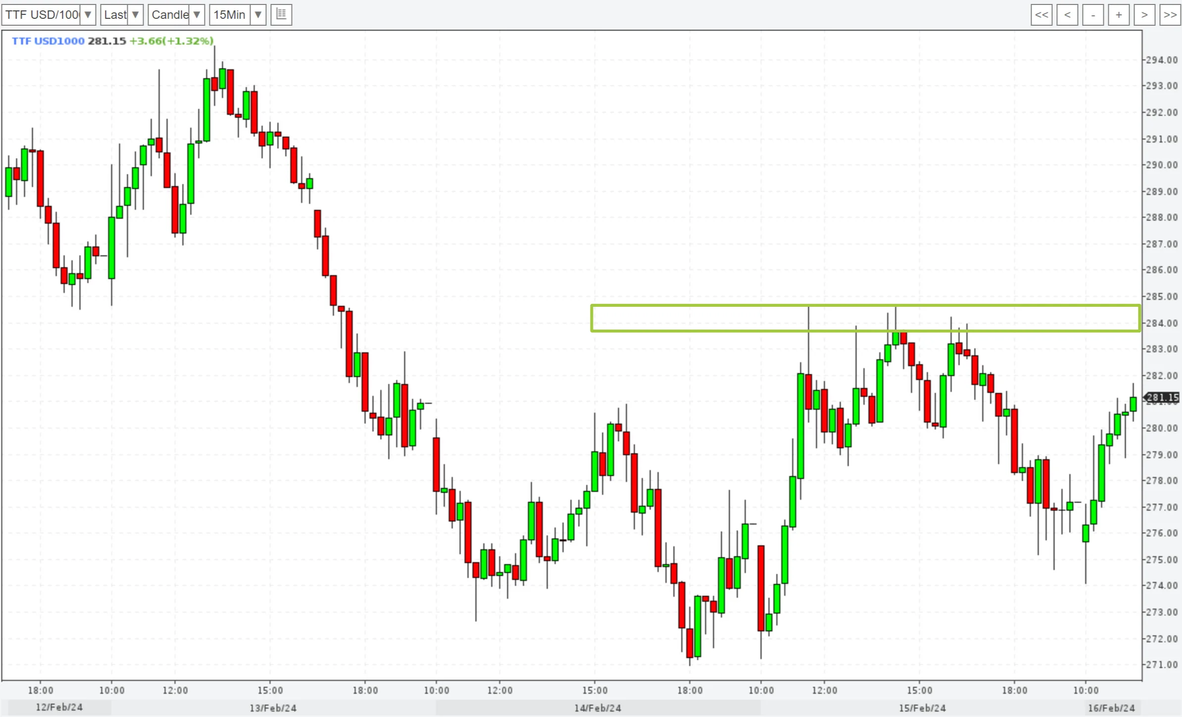Click the 285.00 price axis label

pos(1162,296)
